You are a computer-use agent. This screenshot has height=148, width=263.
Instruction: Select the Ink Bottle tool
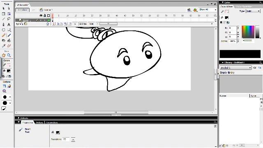[4, 40]
